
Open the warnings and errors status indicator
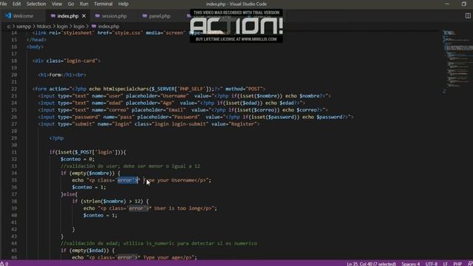coord(4,264)
